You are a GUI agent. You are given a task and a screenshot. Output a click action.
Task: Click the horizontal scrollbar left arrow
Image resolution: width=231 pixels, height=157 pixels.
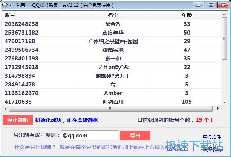tap(5, 109)
